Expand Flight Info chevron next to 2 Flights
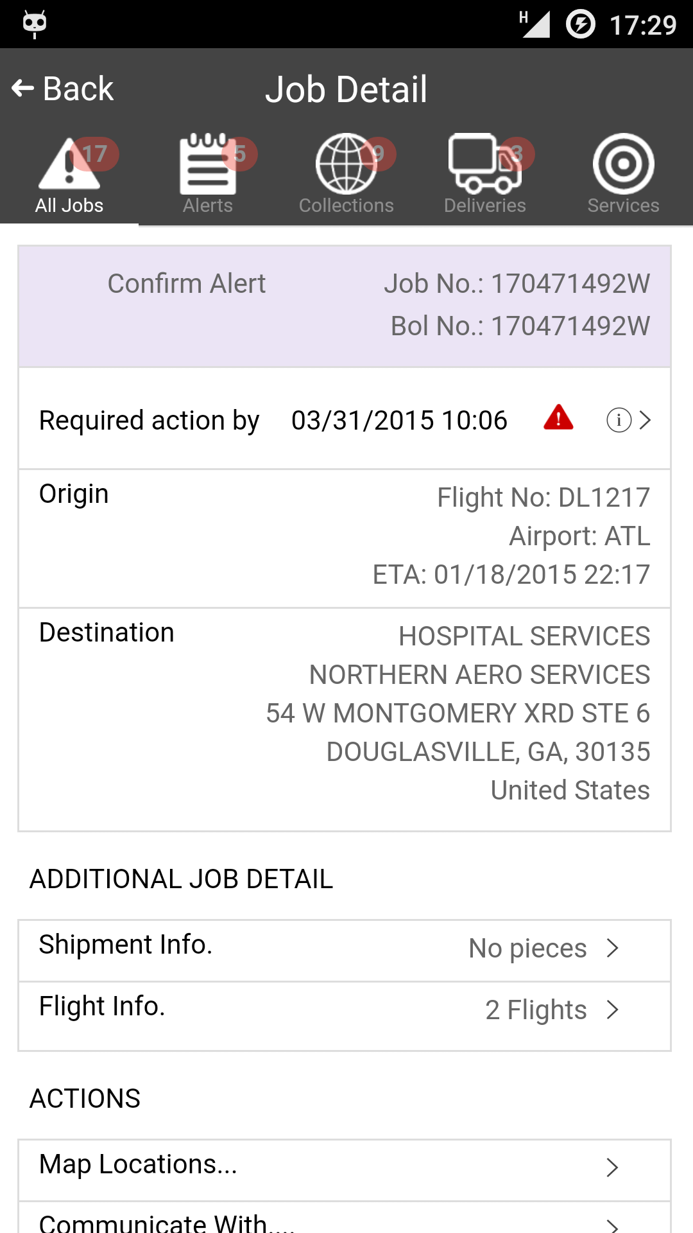The image size is (693, 1233). tap(613, 1010)
